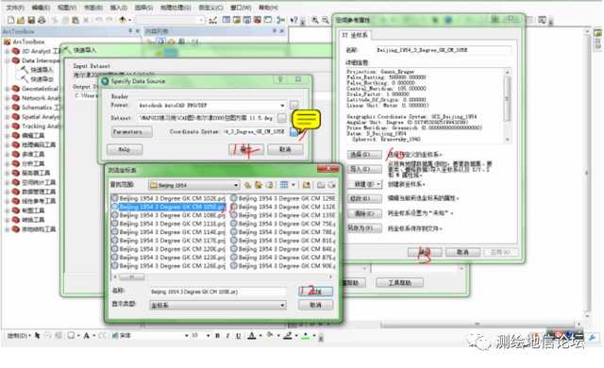Viewport: 604px width, 368px height.
Task: Expand the Geostatistical toolbox tree node
Action: (7, 89)
